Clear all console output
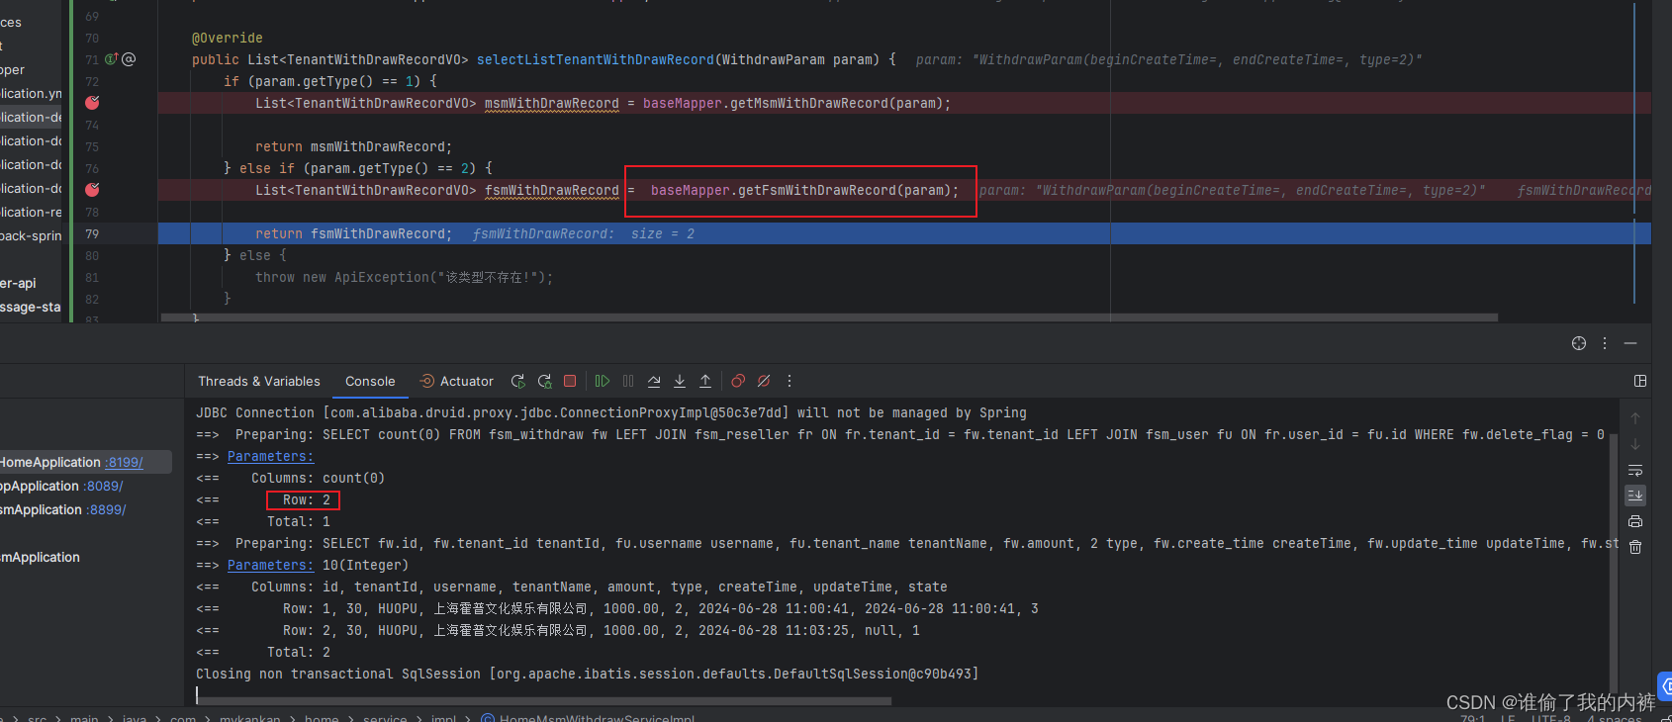Screen dimensions: 1672x722 1635,547
